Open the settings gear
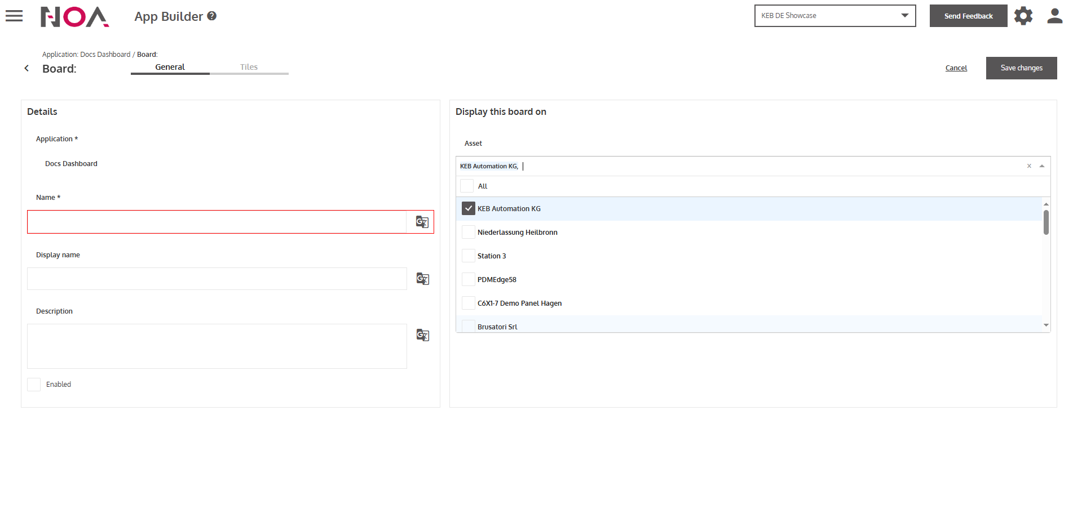The width and height of the screenshot is (1073, 518). (1023, 16)
